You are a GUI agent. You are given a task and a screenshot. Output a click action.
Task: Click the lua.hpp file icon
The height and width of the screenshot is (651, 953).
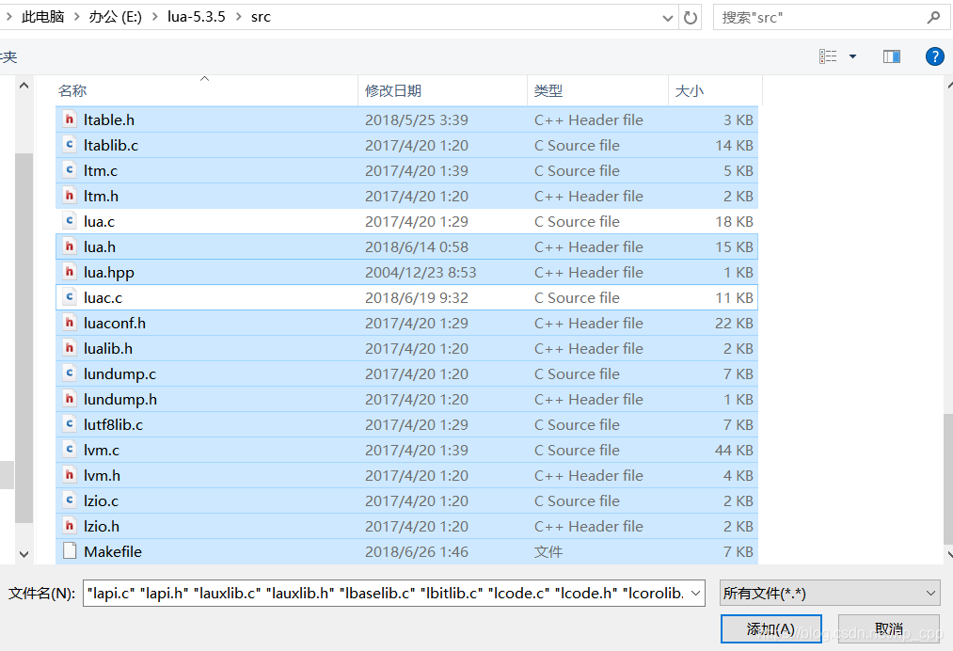[x=70, y=272]
